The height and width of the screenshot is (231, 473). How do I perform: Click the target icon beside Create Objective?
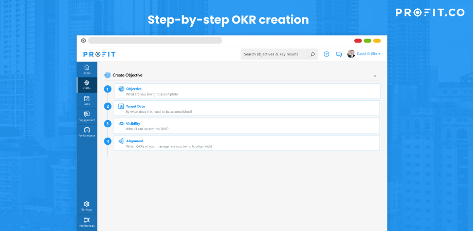tap(107, 75)
